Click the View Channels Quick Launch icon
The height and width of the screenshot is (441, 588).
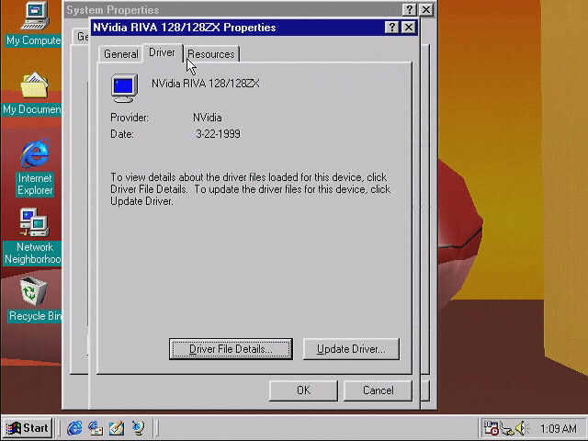138,427
